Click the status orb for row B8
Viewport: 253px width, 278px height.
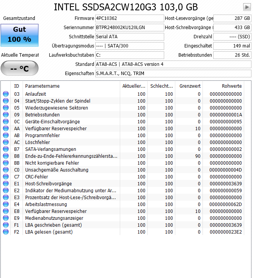pos(6,156)
